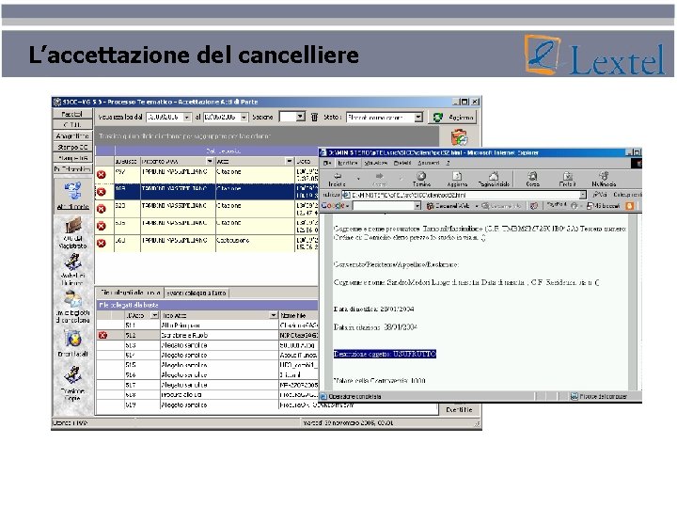Click Cerca nel Web button on Google toolbar
The width and height of the screenshot is (677, 508).
click(448, 206)
